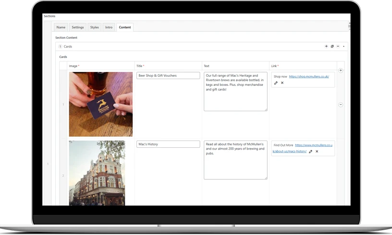This screenshot has width=392, height=235.
Task: Click the Section Content label
Action: (x=66, y=38)
